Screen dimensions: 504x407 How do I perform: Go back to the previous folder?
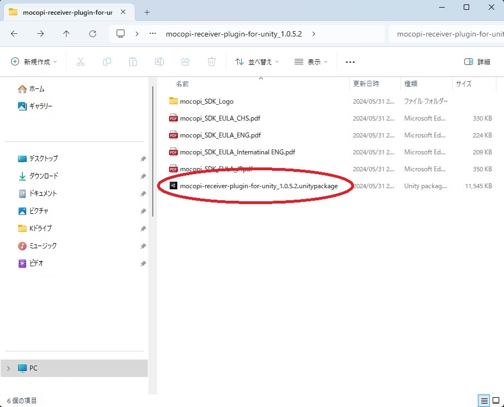(14, 34)
